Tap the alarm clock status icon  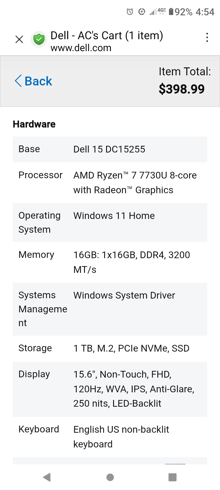click(x=130, y=12)
